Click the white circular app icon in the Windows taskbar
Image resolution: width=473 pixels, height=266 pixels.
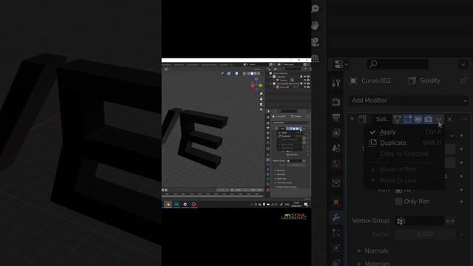coord(186,204)
